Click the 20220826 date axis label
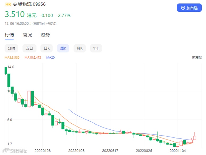The height and width of the screenshot is (155, 206). pyautogui.click(x=144, y=151)
